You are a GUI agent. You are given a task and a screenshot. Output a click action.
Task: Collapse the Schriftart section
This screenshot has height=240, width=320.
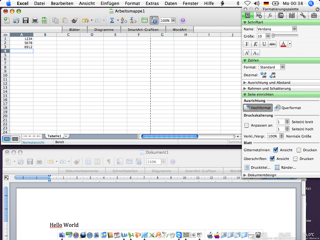(x=245, y=22)
